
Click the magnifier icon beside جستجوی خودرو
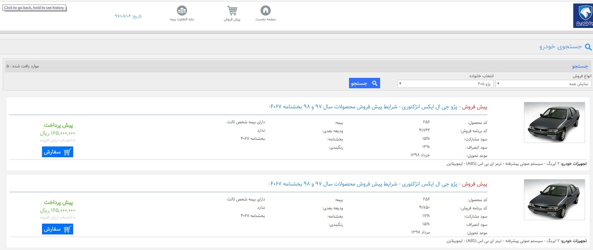588,47
